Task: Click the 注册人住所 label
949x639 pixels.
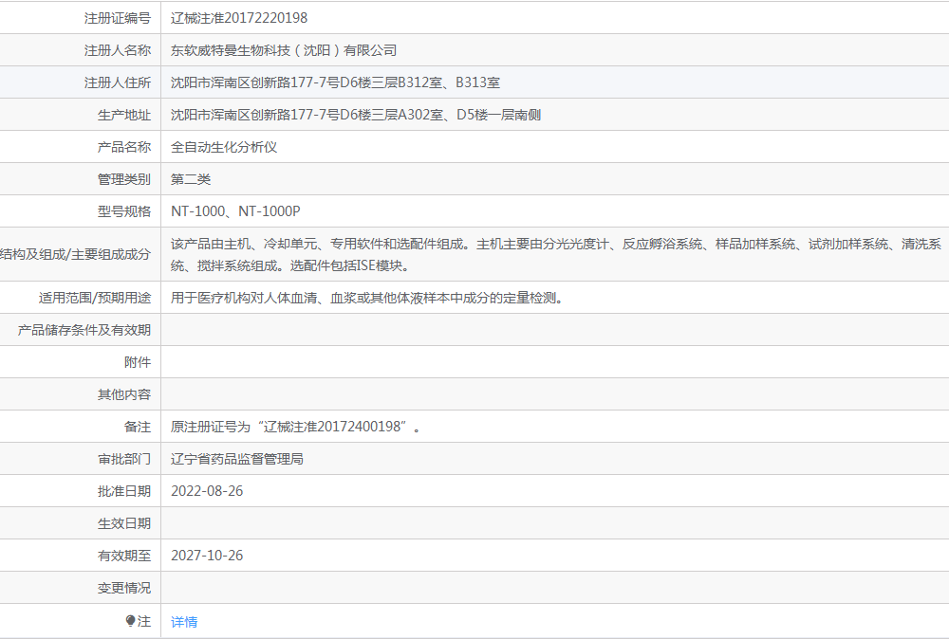Action: coord(118,82)
